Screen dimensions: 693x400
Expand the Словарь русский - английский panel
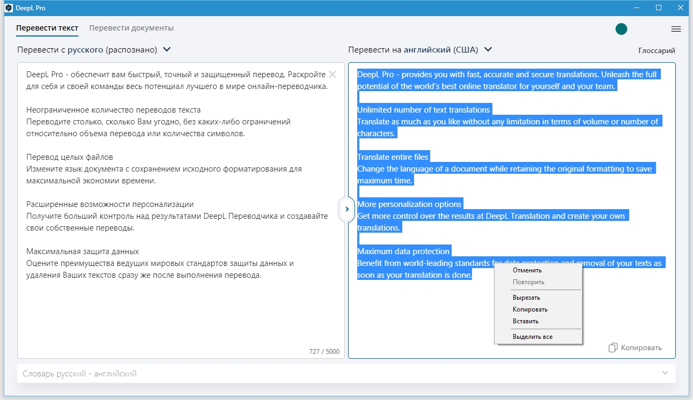point(665,373)
